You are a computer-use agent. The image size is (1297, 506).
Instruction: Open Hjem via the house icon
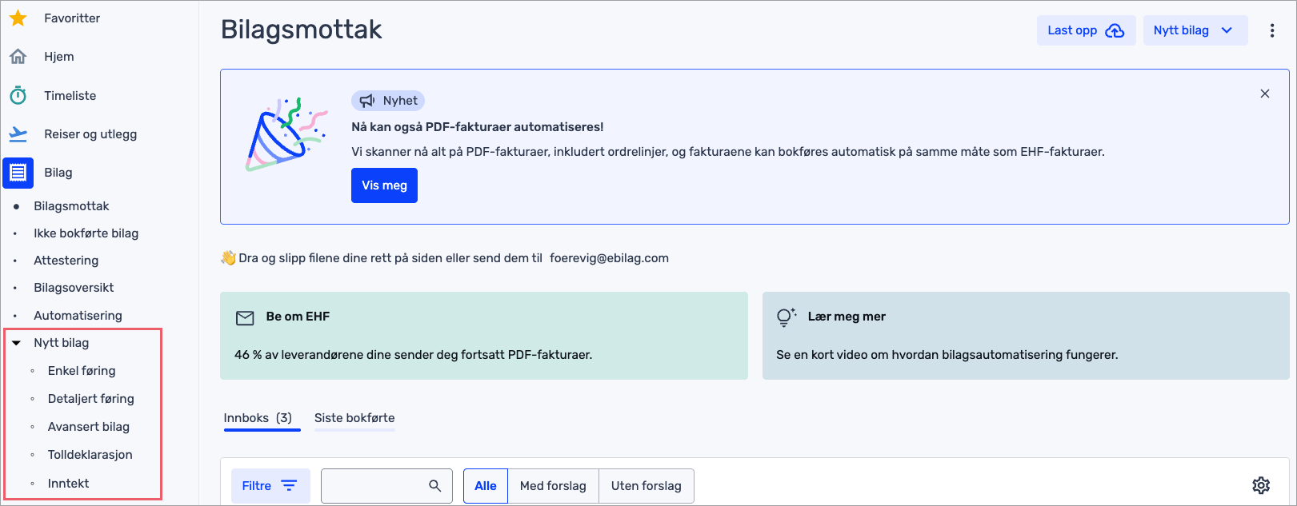pos(18,57)
